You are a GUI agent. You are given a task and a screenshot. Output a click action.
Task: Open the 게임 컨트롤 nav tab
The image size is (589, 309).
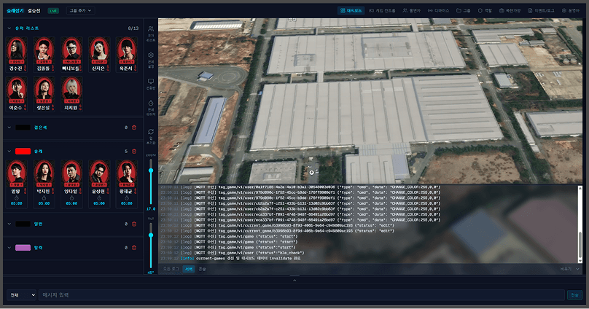[382, 10]
